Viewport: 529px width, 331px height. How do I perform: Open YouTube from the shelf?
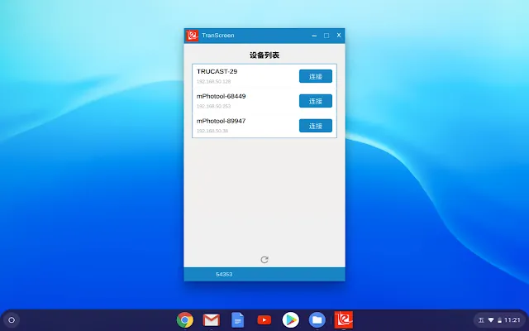pos(264,320)
